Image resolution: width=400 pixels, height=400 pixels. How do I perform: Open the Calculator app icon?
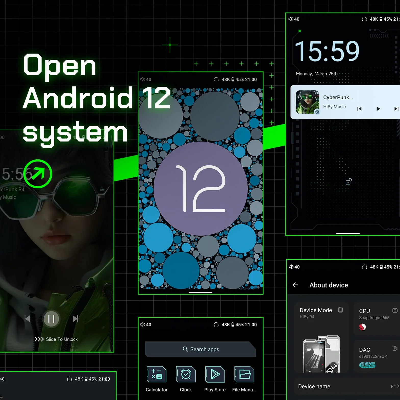[x=157, y=374]
